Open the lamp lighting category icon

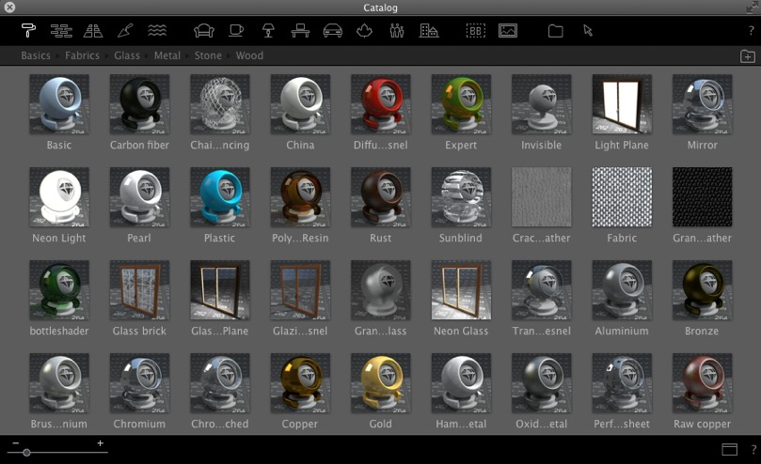pyautogui.click(x=268, y=31)
